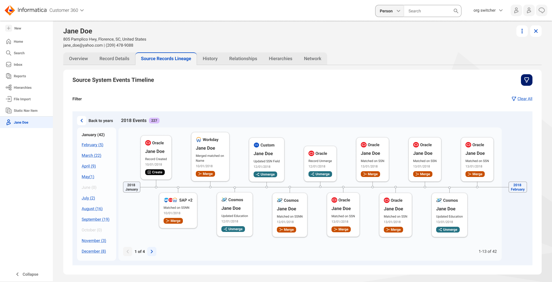This screenshot has height=282, width=552.
Task: Click Create badge on Oracle record card
Action: click(155, 172)
